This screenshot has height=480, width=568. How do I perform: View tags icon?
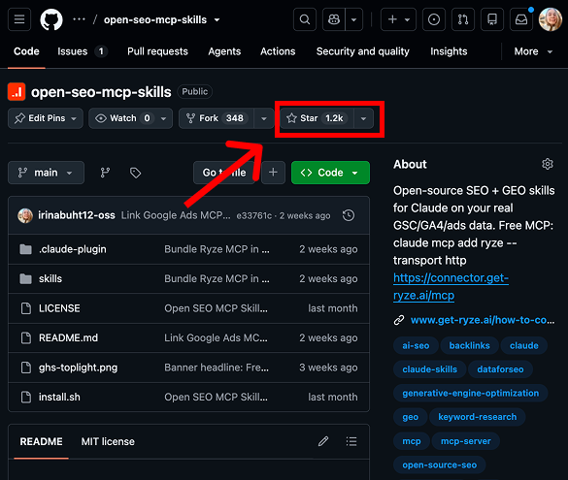[x=135, y=173]
